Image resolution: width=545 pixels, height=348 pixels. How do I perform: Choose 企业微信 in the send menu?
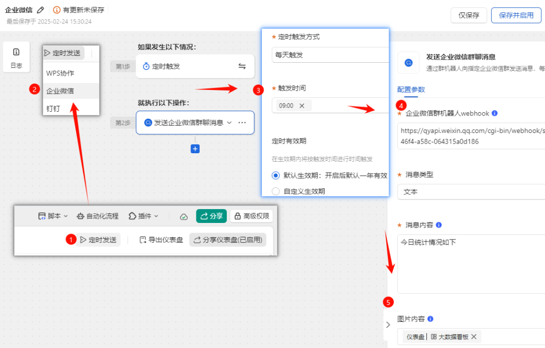pyautogui.click(x=71, y=91)
